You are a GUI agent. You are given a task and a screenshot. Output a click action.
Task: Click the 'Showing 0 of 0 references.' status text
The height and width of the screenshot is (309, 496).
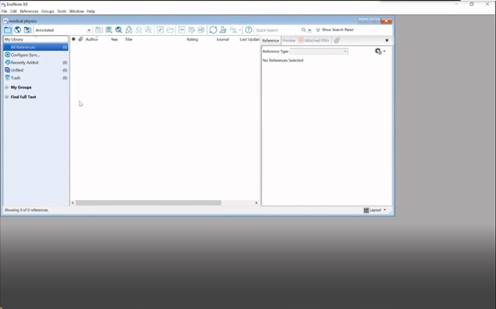[x=27, y=210]
